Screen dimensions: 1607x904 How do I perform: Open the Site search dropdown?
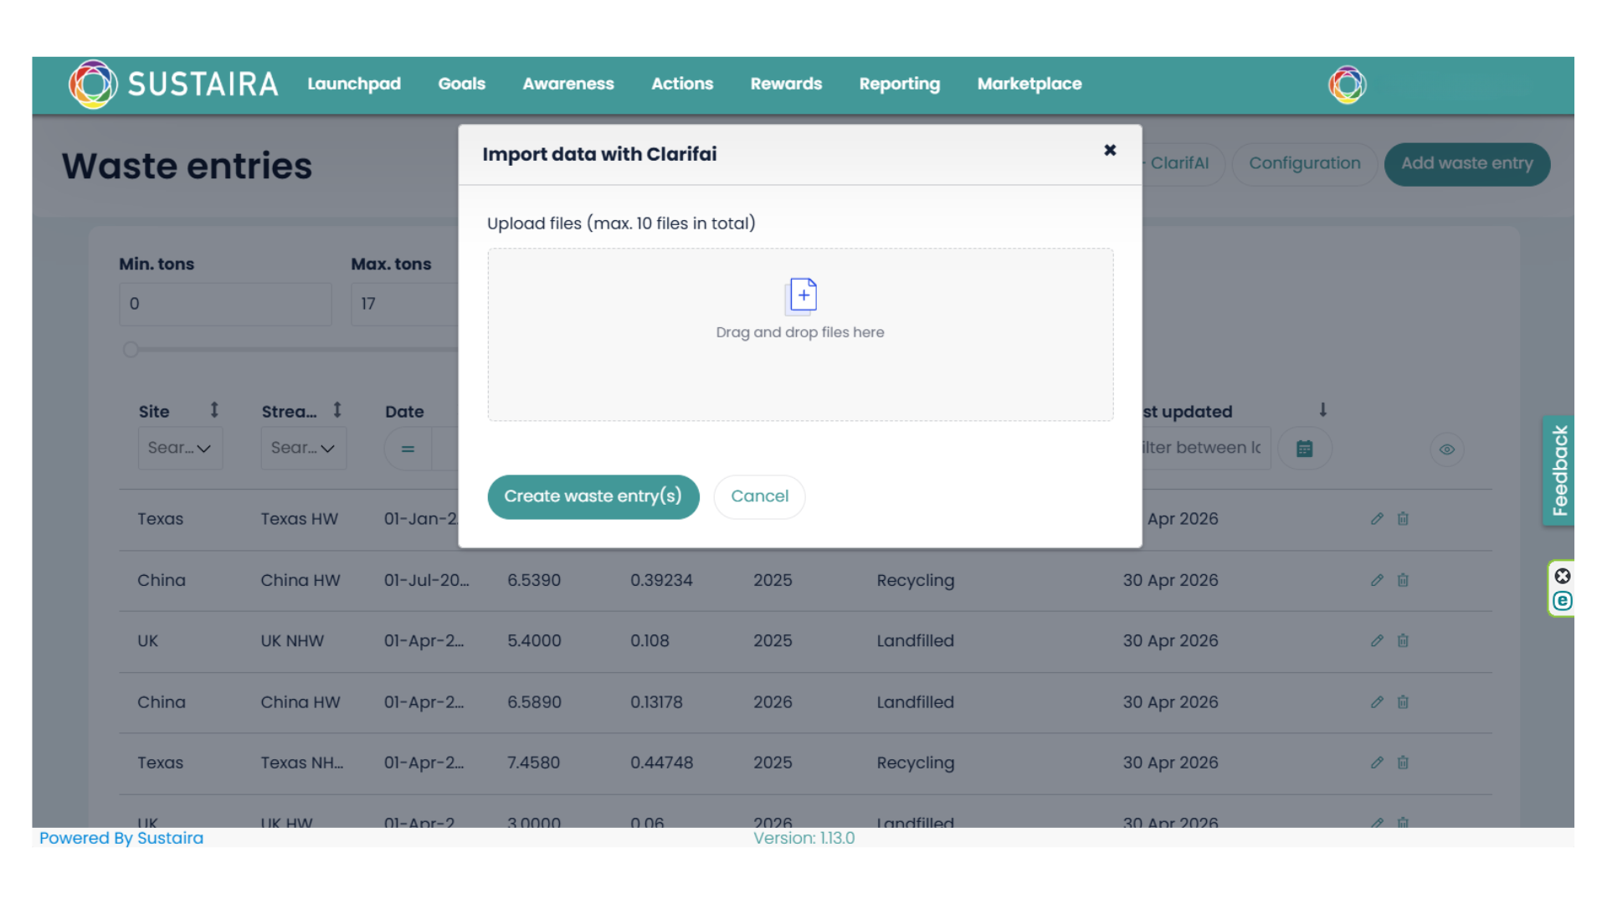point(179,448)
